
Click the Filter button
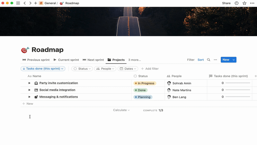(x=191, y=60)
